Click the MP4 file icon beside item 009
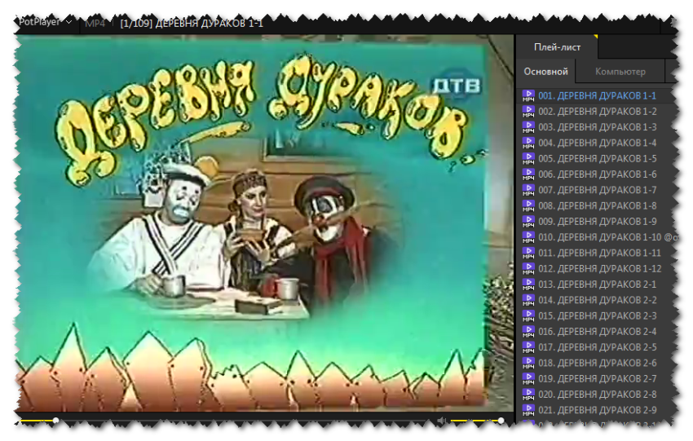 tap(528, 222)
